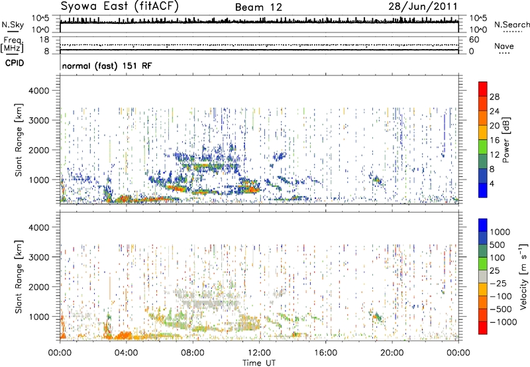Click the N.Sky noise level bar plot
The width and height of the screenshot is (530, 367).
[x=259, y=24]
